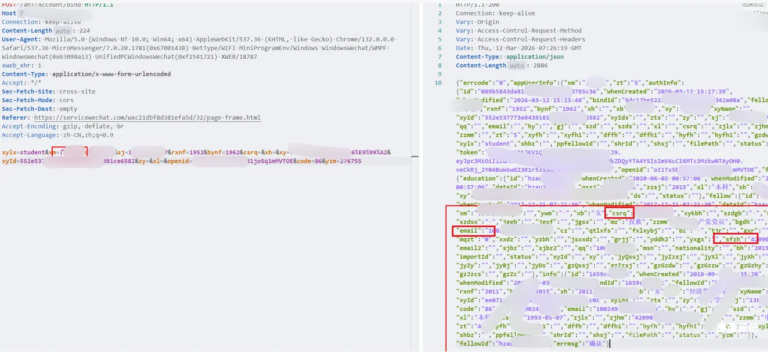The image size is (768, 352).
Task: Click the splitter handle between request and response
Action: pyautogui.click(x=415, y=156)
